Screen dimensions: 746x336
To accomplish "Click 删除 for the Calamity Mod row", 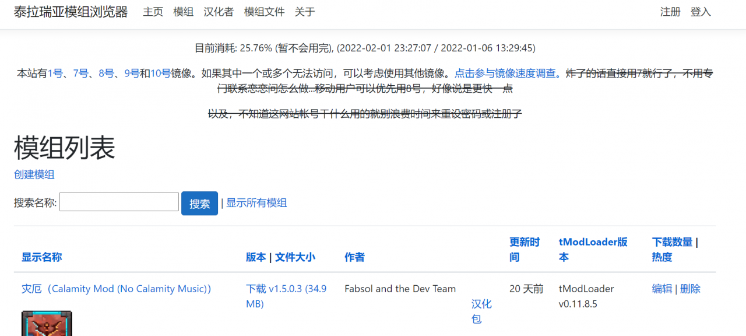I will click(x=690, y=289).
